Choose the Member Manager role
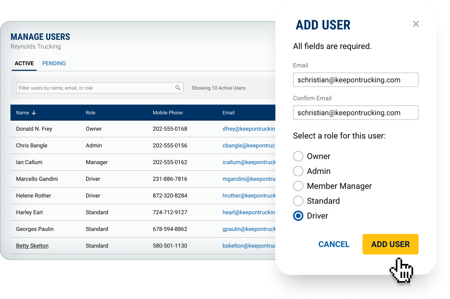This screenshot has width=450, height=299. [x=298, y=186]
